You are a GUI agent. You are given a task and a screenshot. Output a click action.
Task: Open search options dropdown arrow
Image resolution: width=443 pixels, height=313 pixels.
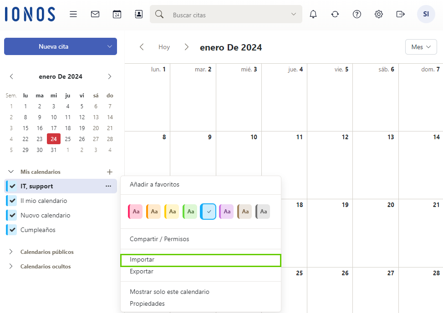pos(294,14)
